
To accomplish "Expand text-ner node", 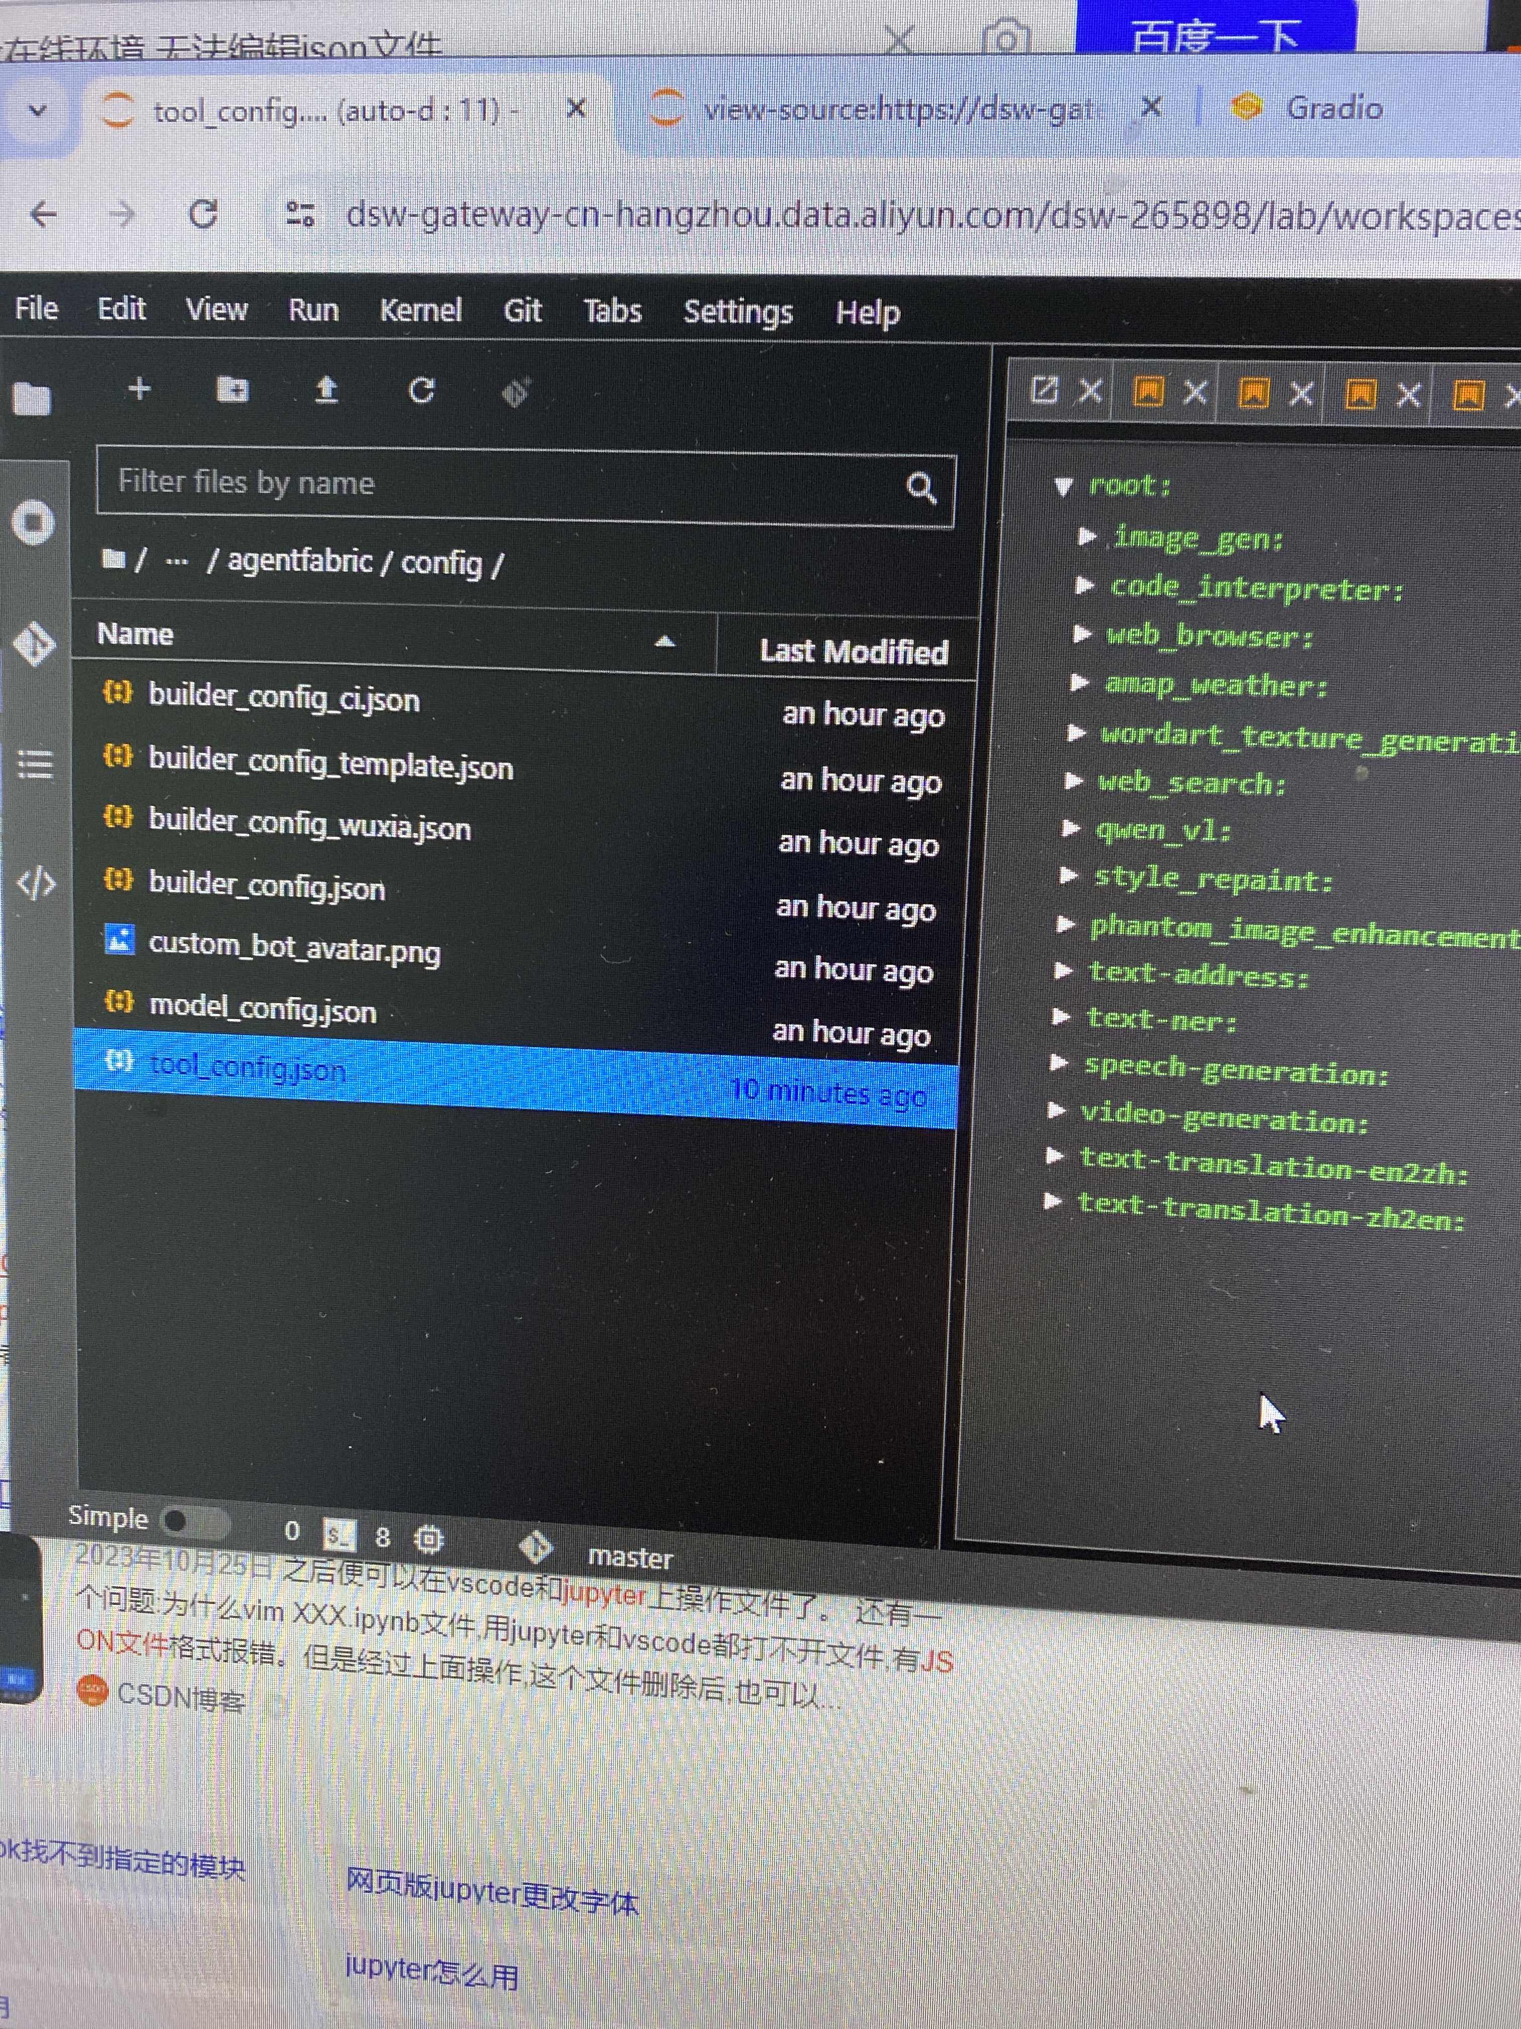I will click(x=1061, y=1016).
